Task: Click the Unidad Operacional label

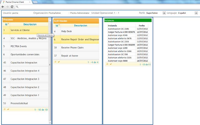Action: coord(105,13)
